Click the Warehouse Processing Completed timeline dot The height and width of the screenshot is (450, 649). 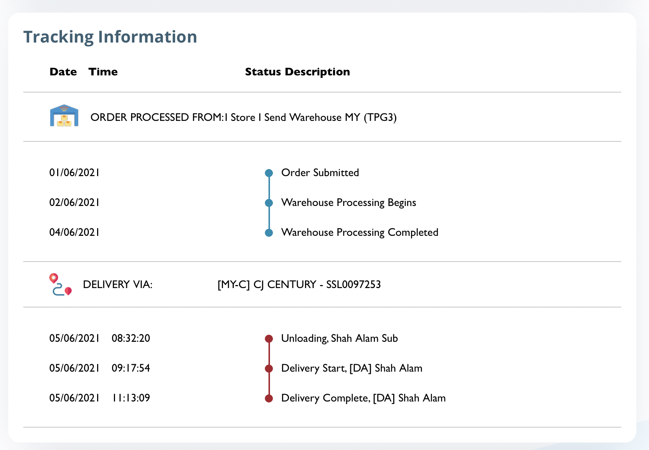click(269, 233)
